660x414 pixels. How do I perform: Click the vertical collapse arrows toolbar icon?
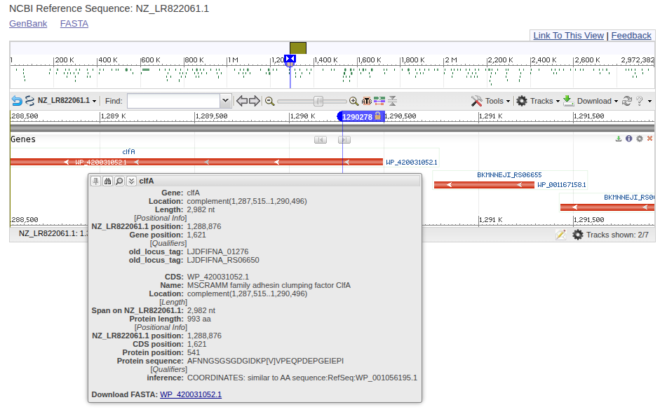click(392, 101)
